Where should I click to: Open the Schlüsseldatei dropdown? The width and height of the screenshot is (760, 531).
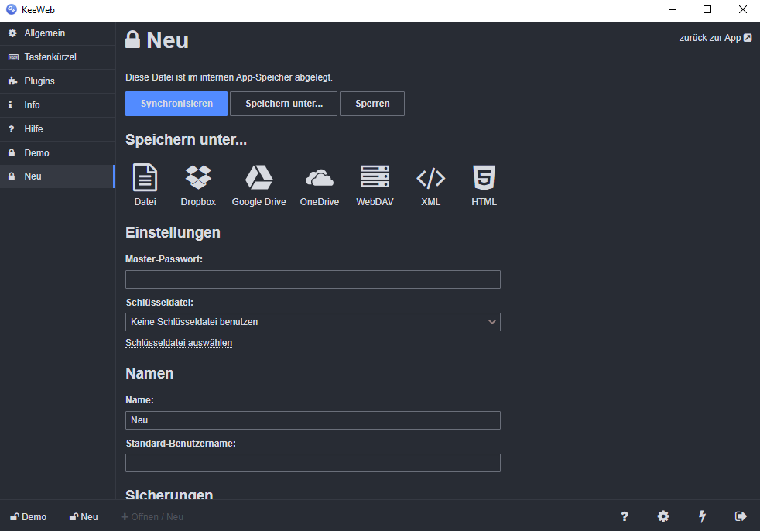coord(313,322)
